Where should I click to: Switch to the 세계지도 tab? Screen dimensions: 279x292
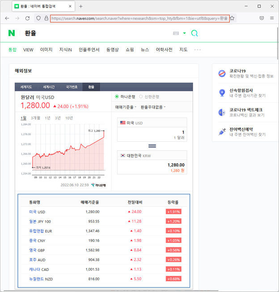[26, 87]
